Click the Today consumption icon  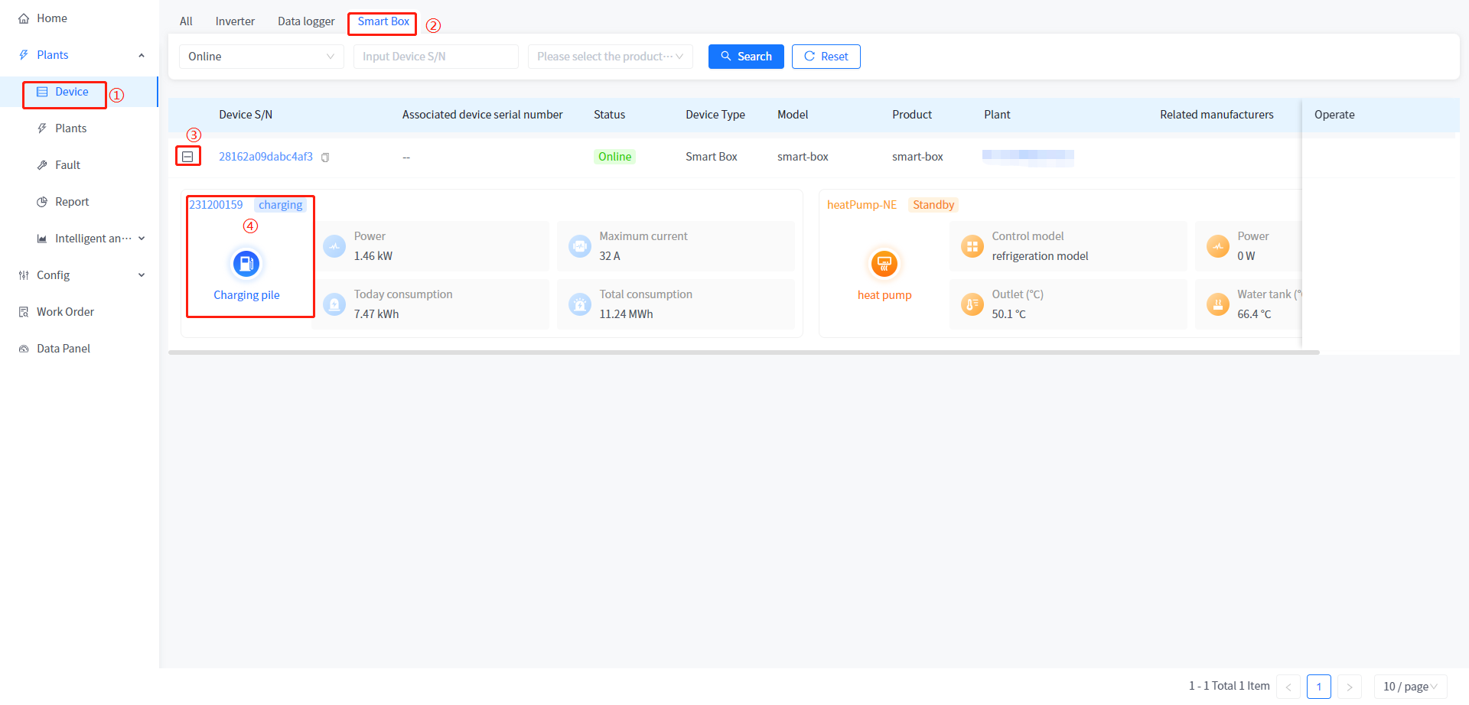(334, 304)
